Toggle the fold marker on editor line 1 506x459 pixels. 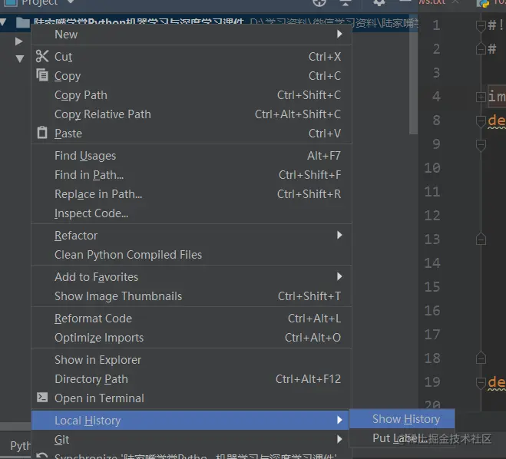(x=481, y=25)
